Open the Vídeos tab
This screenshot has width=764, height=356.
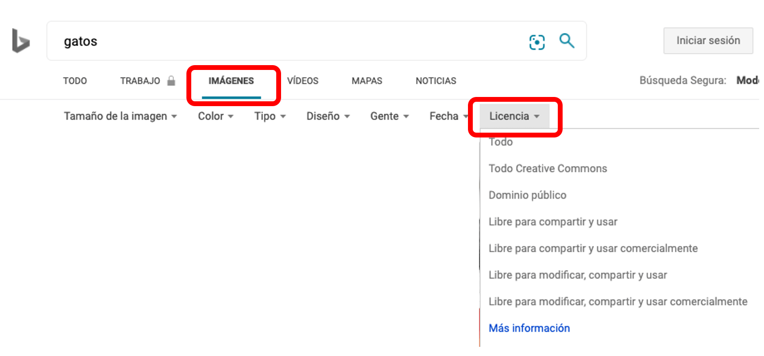point(303,81)
